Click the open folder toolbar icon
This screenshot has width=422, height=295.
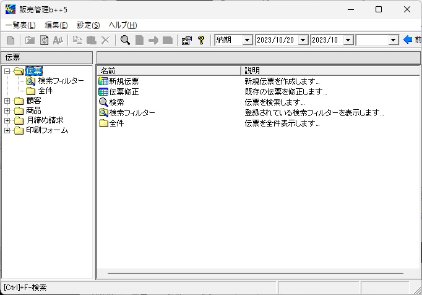(30, 40)
